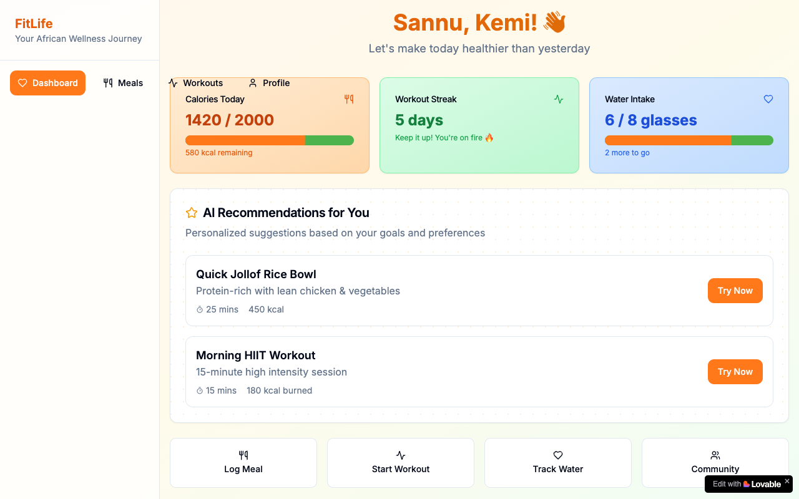Screen dimensions: 799x499
Task: Click the people icon above Community
Action: coord(715,455)
